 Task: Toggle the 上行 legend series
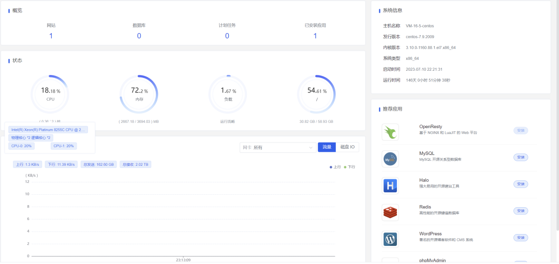point(335,166)
